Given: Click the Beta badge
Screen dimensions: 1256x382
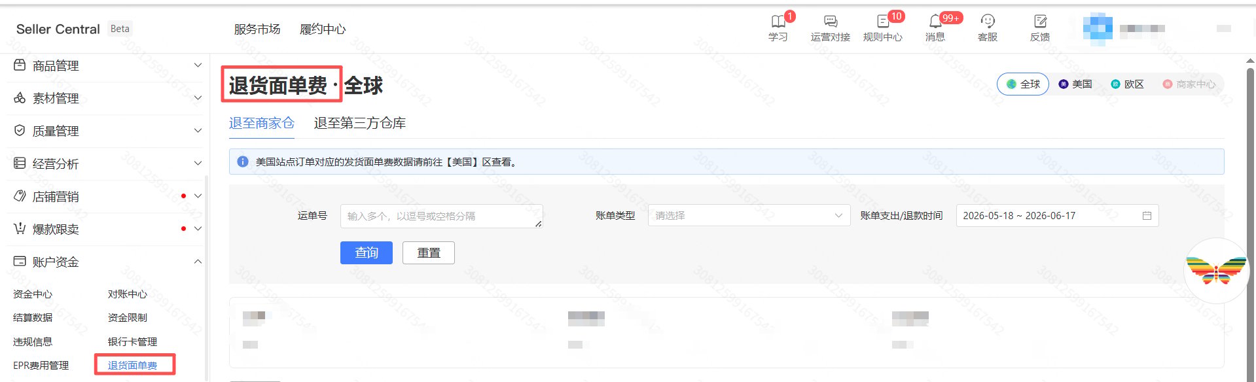Looking at the screenshot, I should [120, 29].
